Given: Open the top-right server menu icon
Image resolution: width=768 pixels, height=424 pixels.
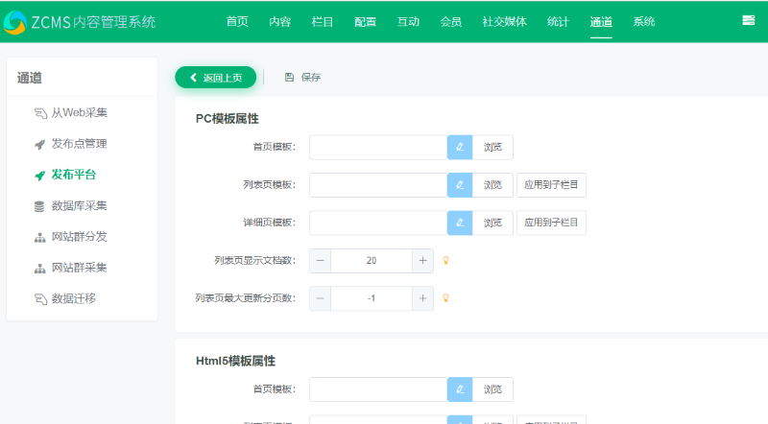Looking at the screenshot, I should coord(748,20).
